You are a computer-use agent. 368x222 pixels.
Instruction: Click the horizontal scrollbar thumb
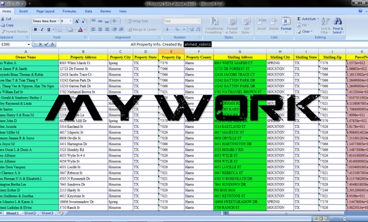coord(286,213)
